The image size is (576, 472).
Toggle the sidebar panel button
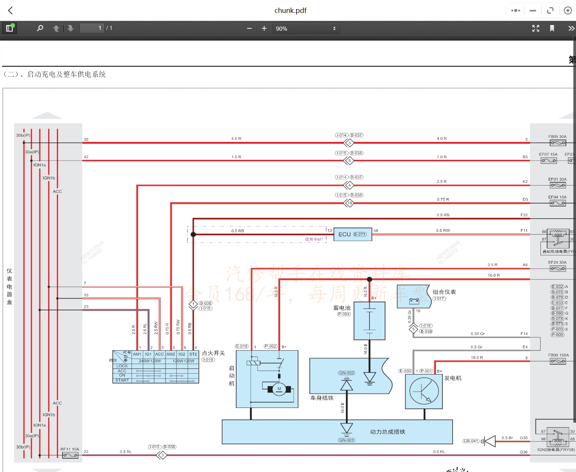(9, 28)
